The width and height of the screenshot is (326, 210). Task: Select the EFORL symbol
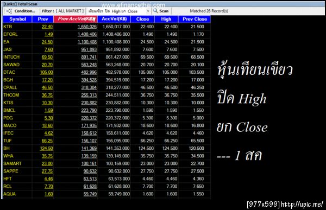click(10, 34)
